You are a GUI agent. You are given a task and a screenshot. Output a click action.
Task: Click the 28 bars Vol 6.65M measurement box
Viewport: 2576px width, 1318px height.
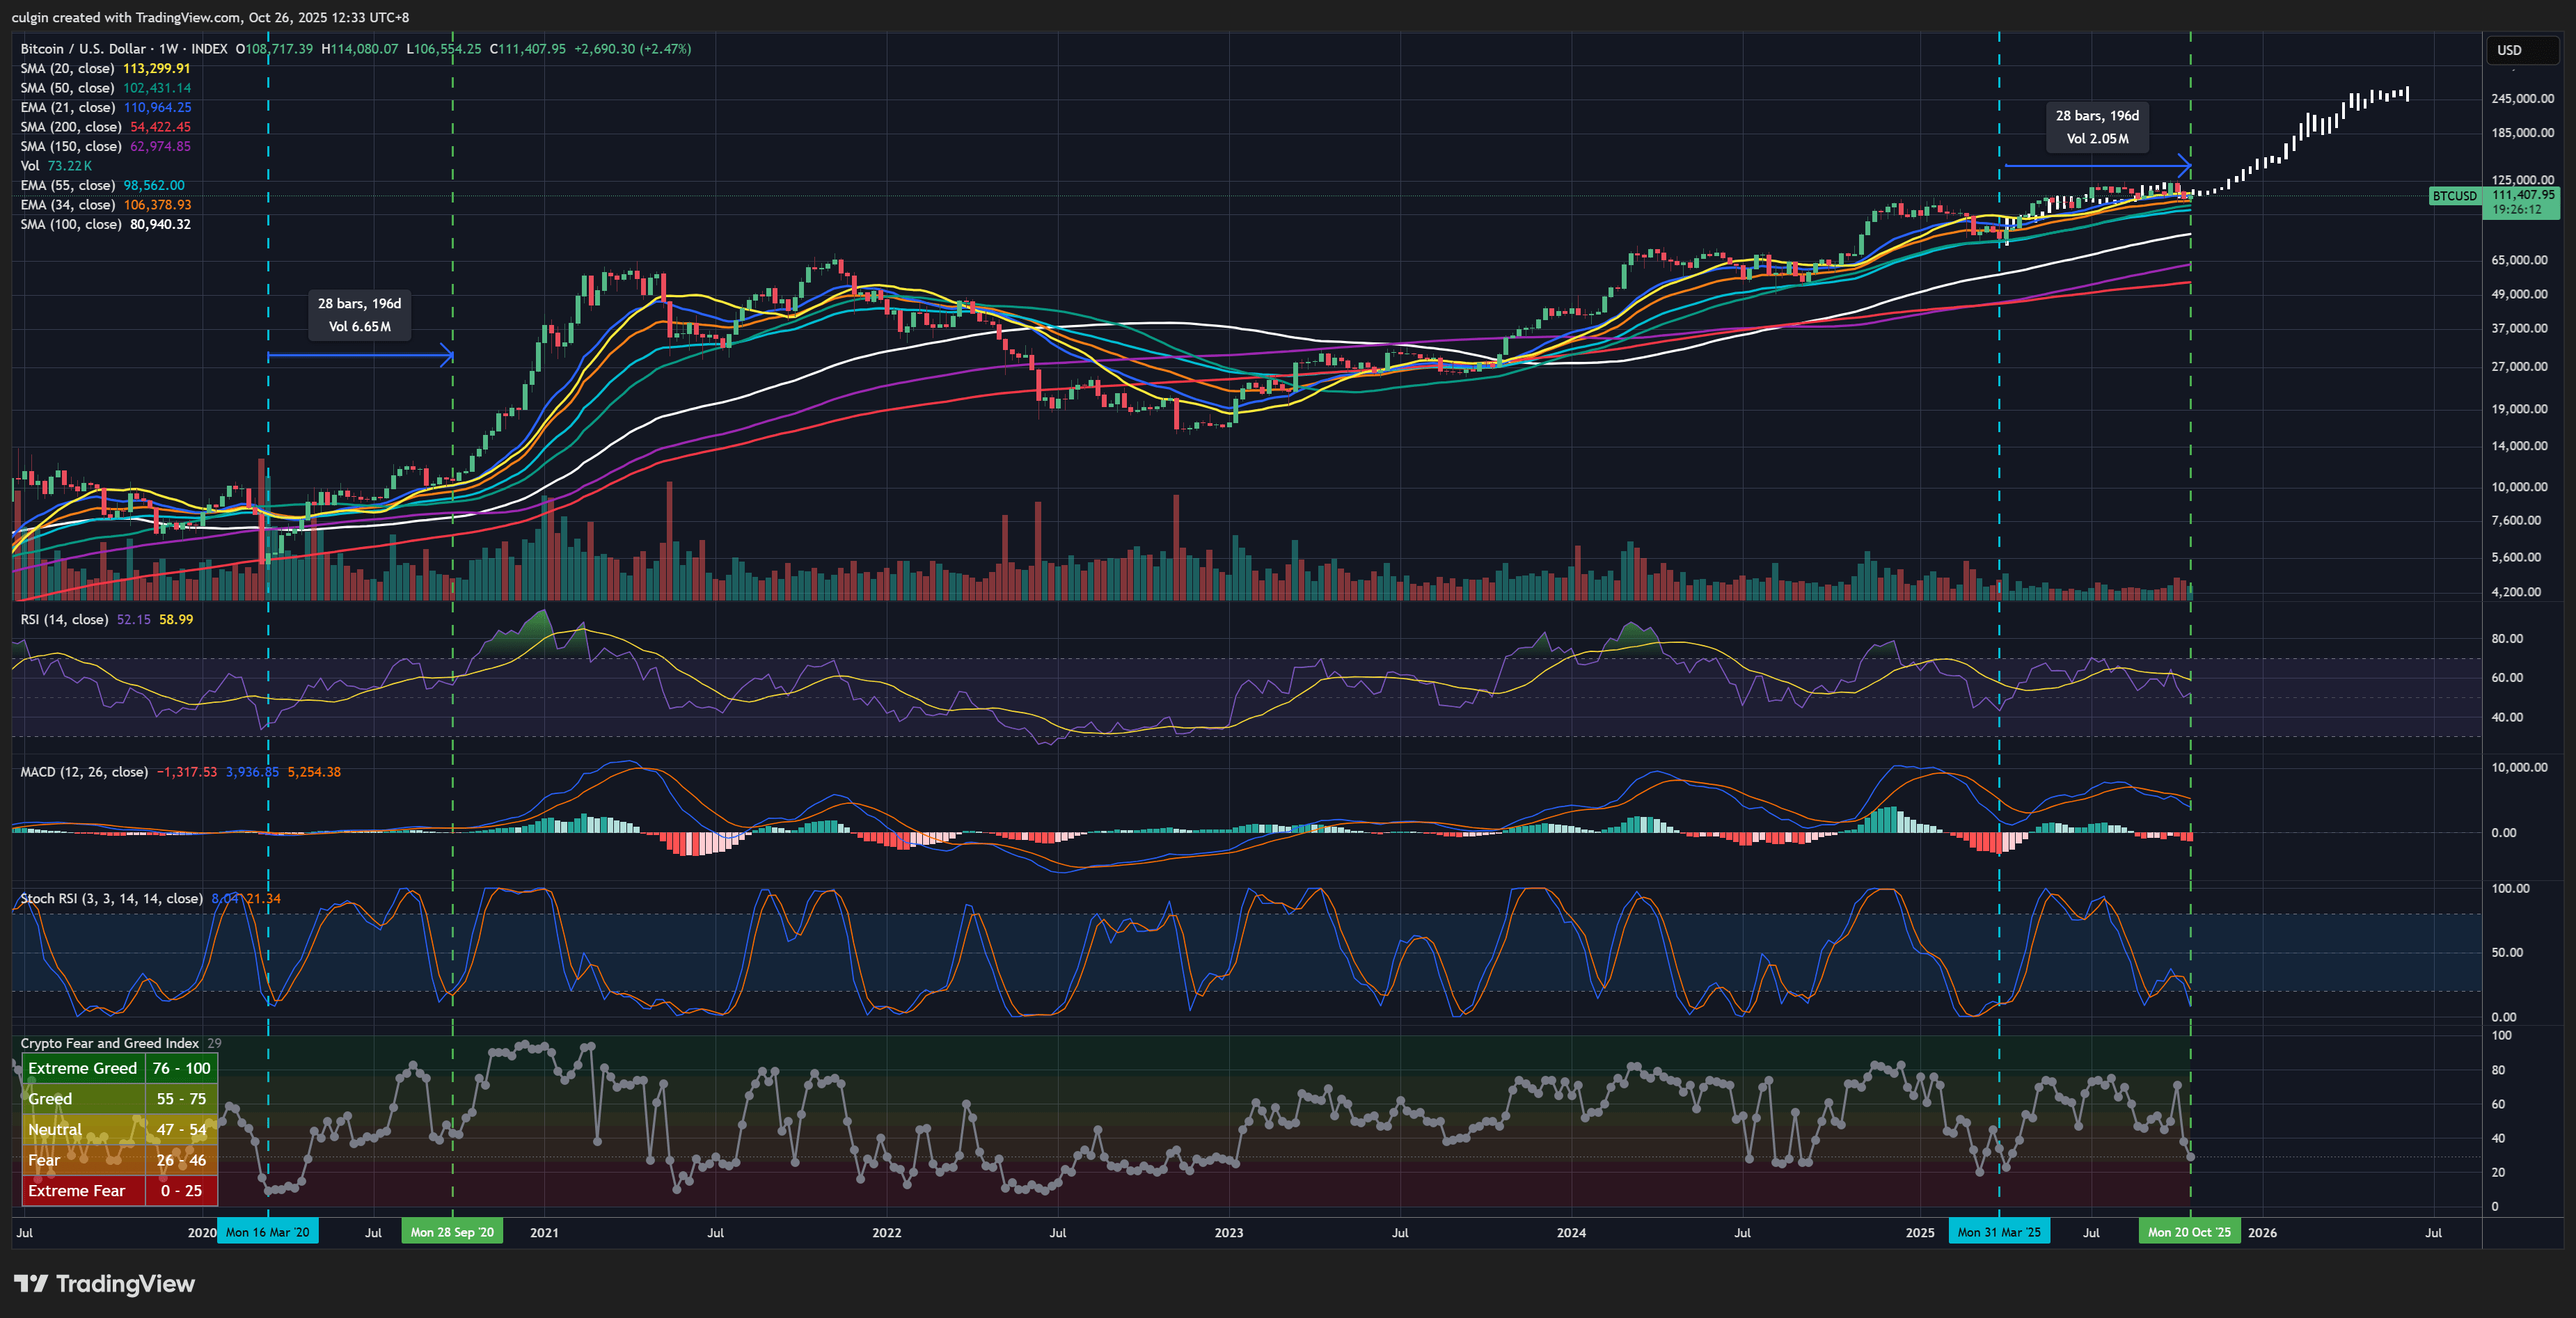click(359, 315)
